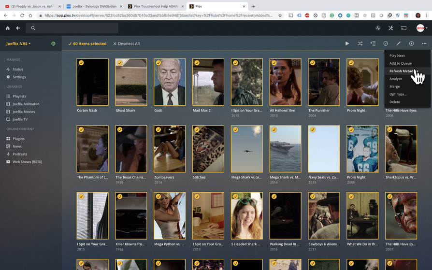The height and width of the screenshot is (270, 432).
Task: Switch to Freddy vs. Jason tab
Action: (32, 6)
